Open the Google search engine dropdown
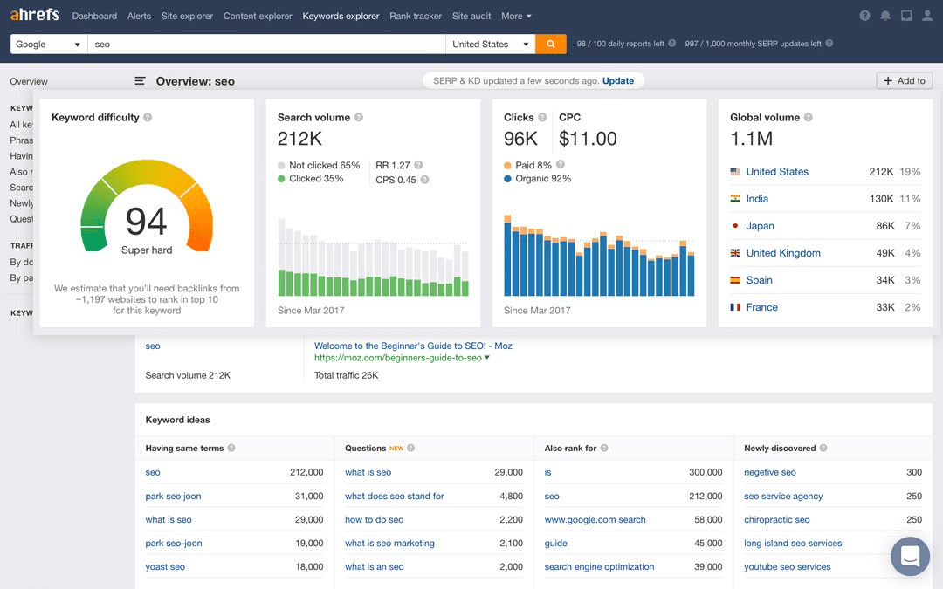943x589 pixels. (49, 44)
